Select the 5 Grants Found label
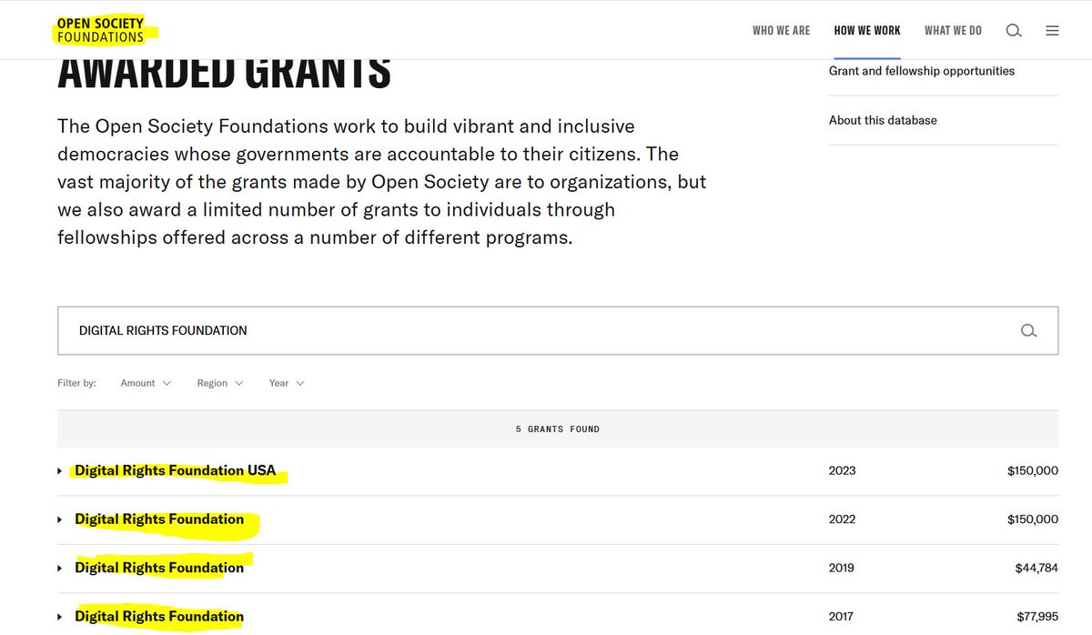The height and width of the screenshot is (635, 1092). coord(558,428)
